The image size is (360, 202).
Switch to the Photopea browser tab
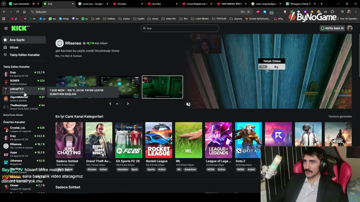301,4
